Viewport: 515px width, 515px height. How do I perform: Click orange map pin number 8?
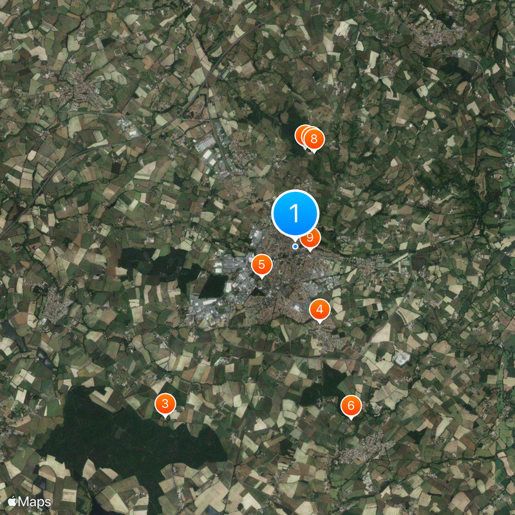[314, 140]
